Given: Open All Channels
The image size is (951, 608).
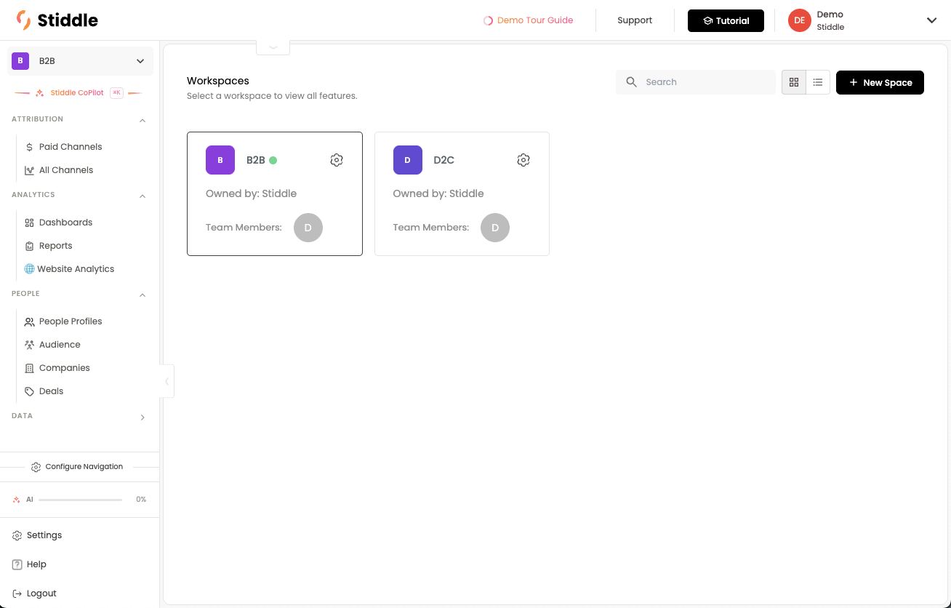Looking at the screenshot, I should pyautogui.click(x=66, y=170).
